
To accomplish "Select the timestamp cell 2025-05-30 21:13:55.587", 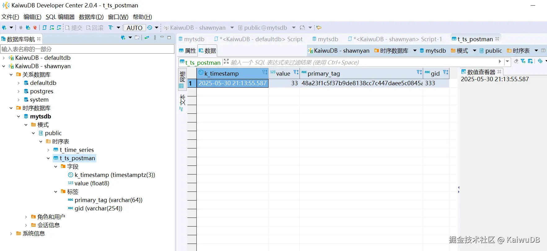I will (x=232, y=83).
